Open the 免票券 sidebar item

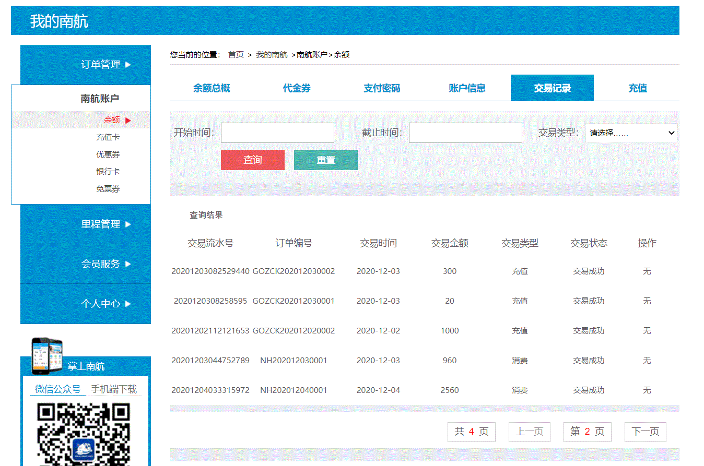click(108, 189)
